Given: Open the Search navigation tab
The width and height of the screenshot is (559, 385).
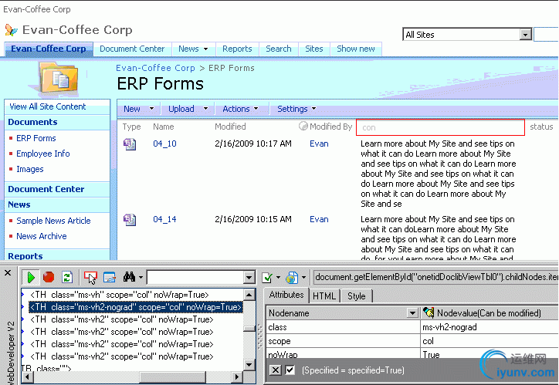Looking at the screenshot, I should pyautogui.click(x=279, y=49).
